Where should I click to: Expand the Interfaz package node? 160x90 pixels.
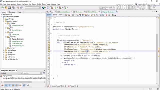click(6, 48)
